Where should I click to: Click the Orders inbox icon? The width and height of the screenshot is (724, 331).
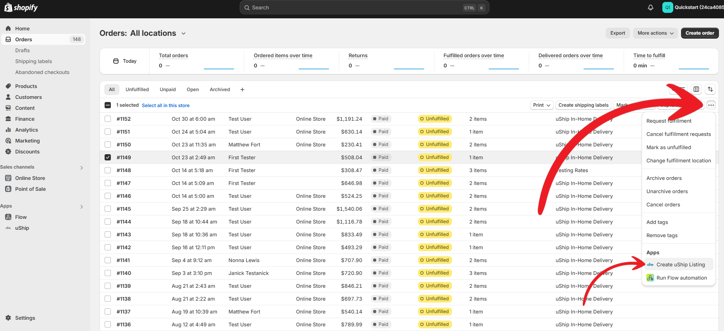8,39
